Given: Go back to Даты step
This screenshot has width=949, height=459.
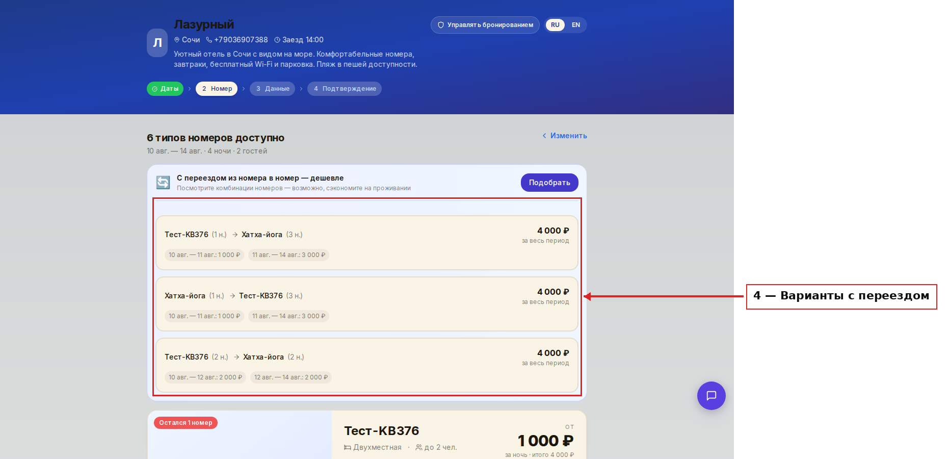Looking at the screenshot, I should point(165,89).
